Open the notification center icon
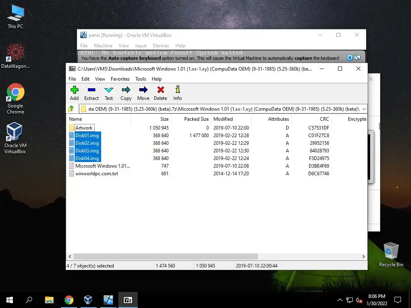The height and width of the screenshot is (308, 411). point(398,300)
